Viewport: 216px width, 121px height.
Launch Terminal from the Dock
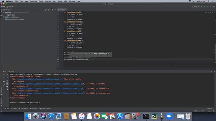point(146,116)
